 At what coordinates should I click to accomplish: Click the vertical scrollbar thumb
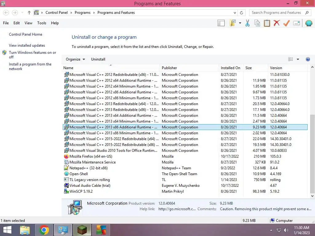[x=312, y=154]
